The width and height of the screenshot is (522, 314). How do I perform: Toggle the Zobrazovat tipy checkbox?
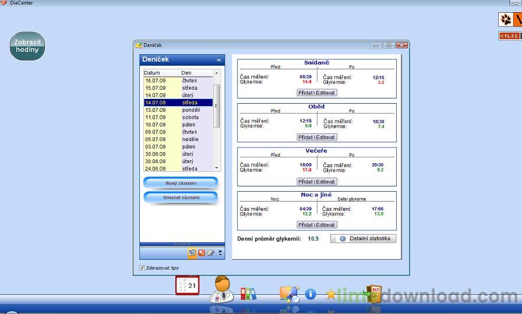(x=142, y=268)
